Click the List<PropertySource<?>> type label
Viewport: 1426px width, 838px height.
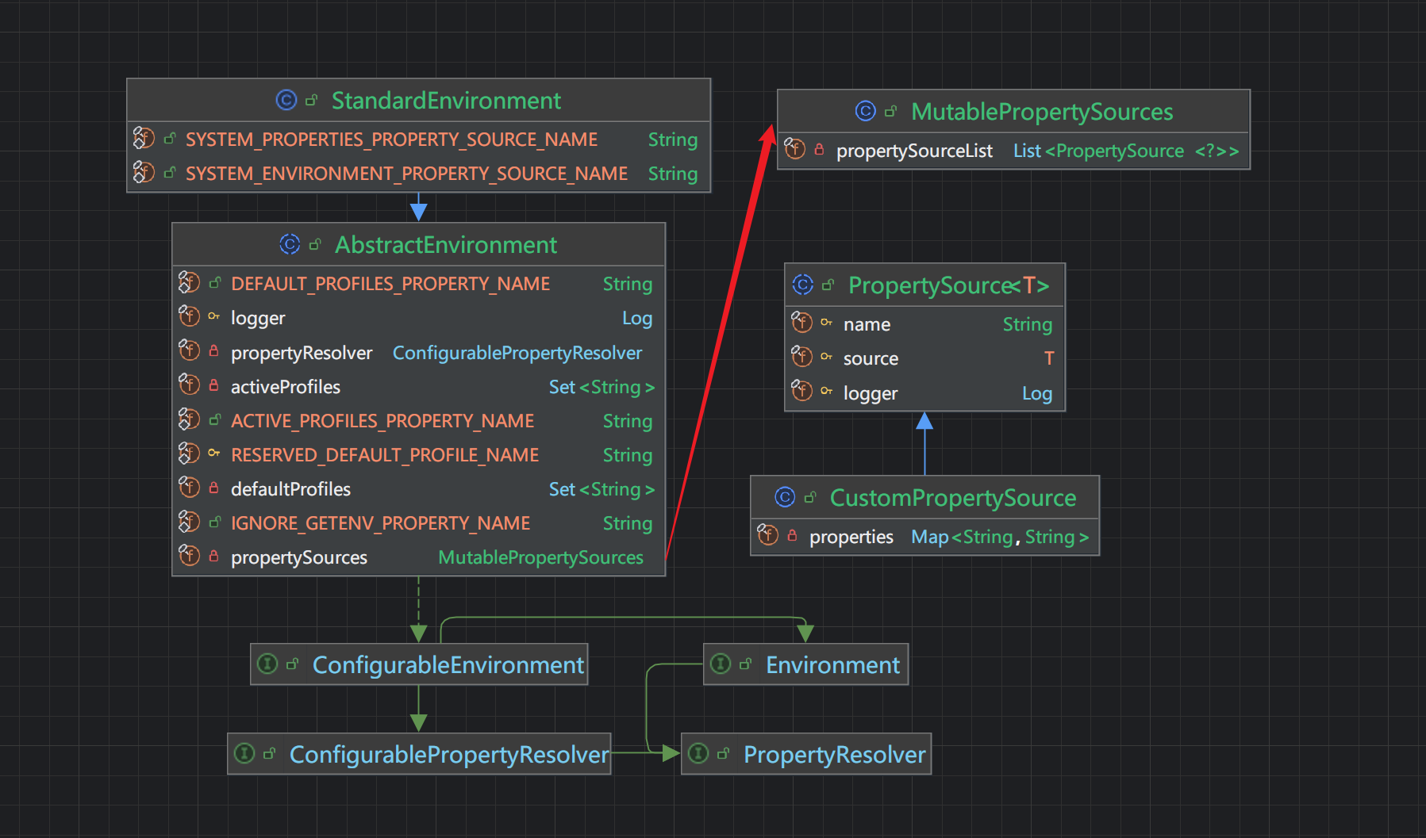tap(1126, 151)
